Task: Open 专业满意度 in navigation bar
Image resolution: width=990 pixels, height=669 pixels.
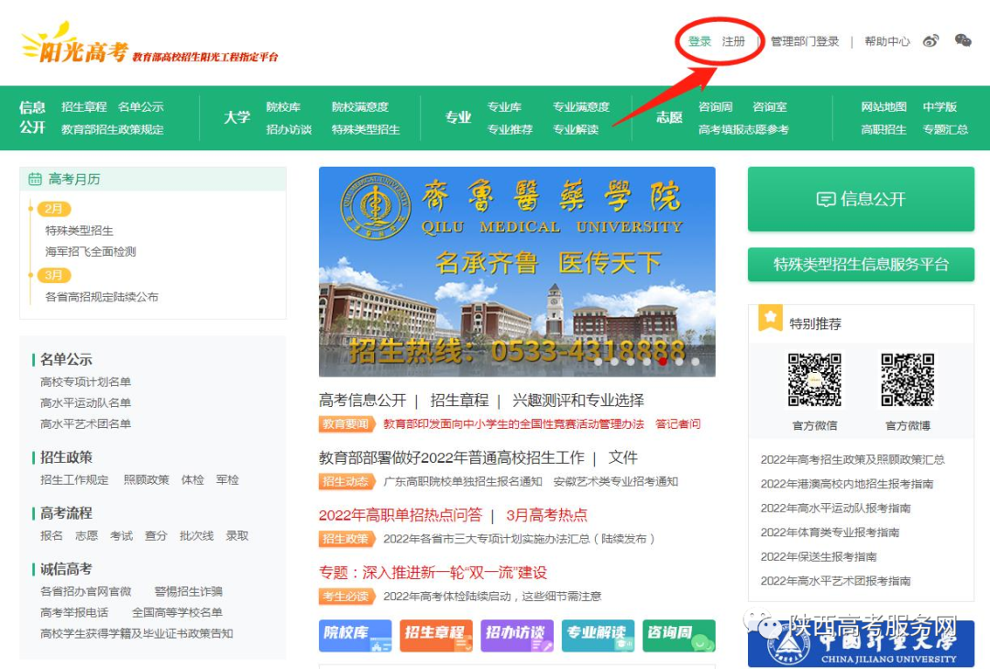Action: coord(581,106)
